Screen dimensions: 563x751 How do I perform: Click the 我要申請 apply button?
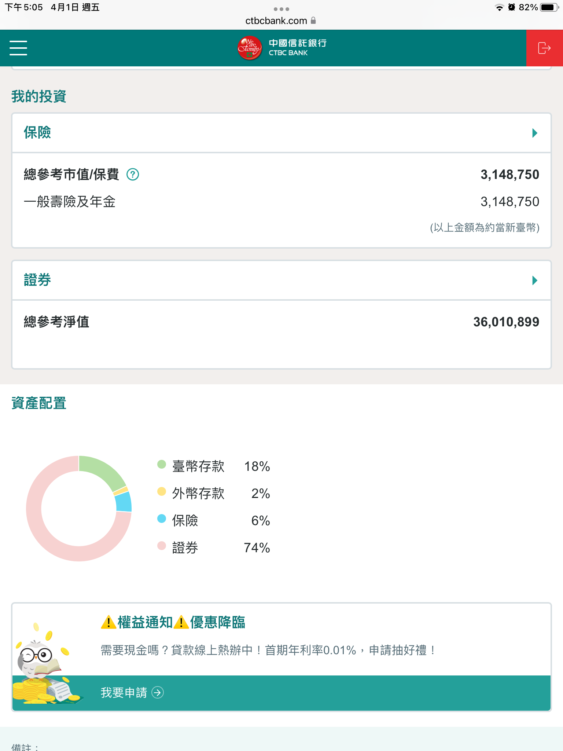click(x=124, y=693)
